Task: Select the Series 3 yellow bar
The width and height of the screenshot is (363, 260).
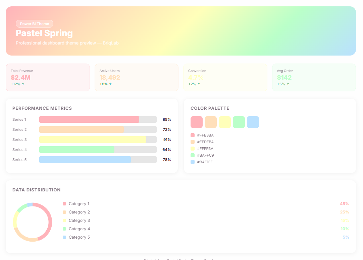Action: point(98,140)
